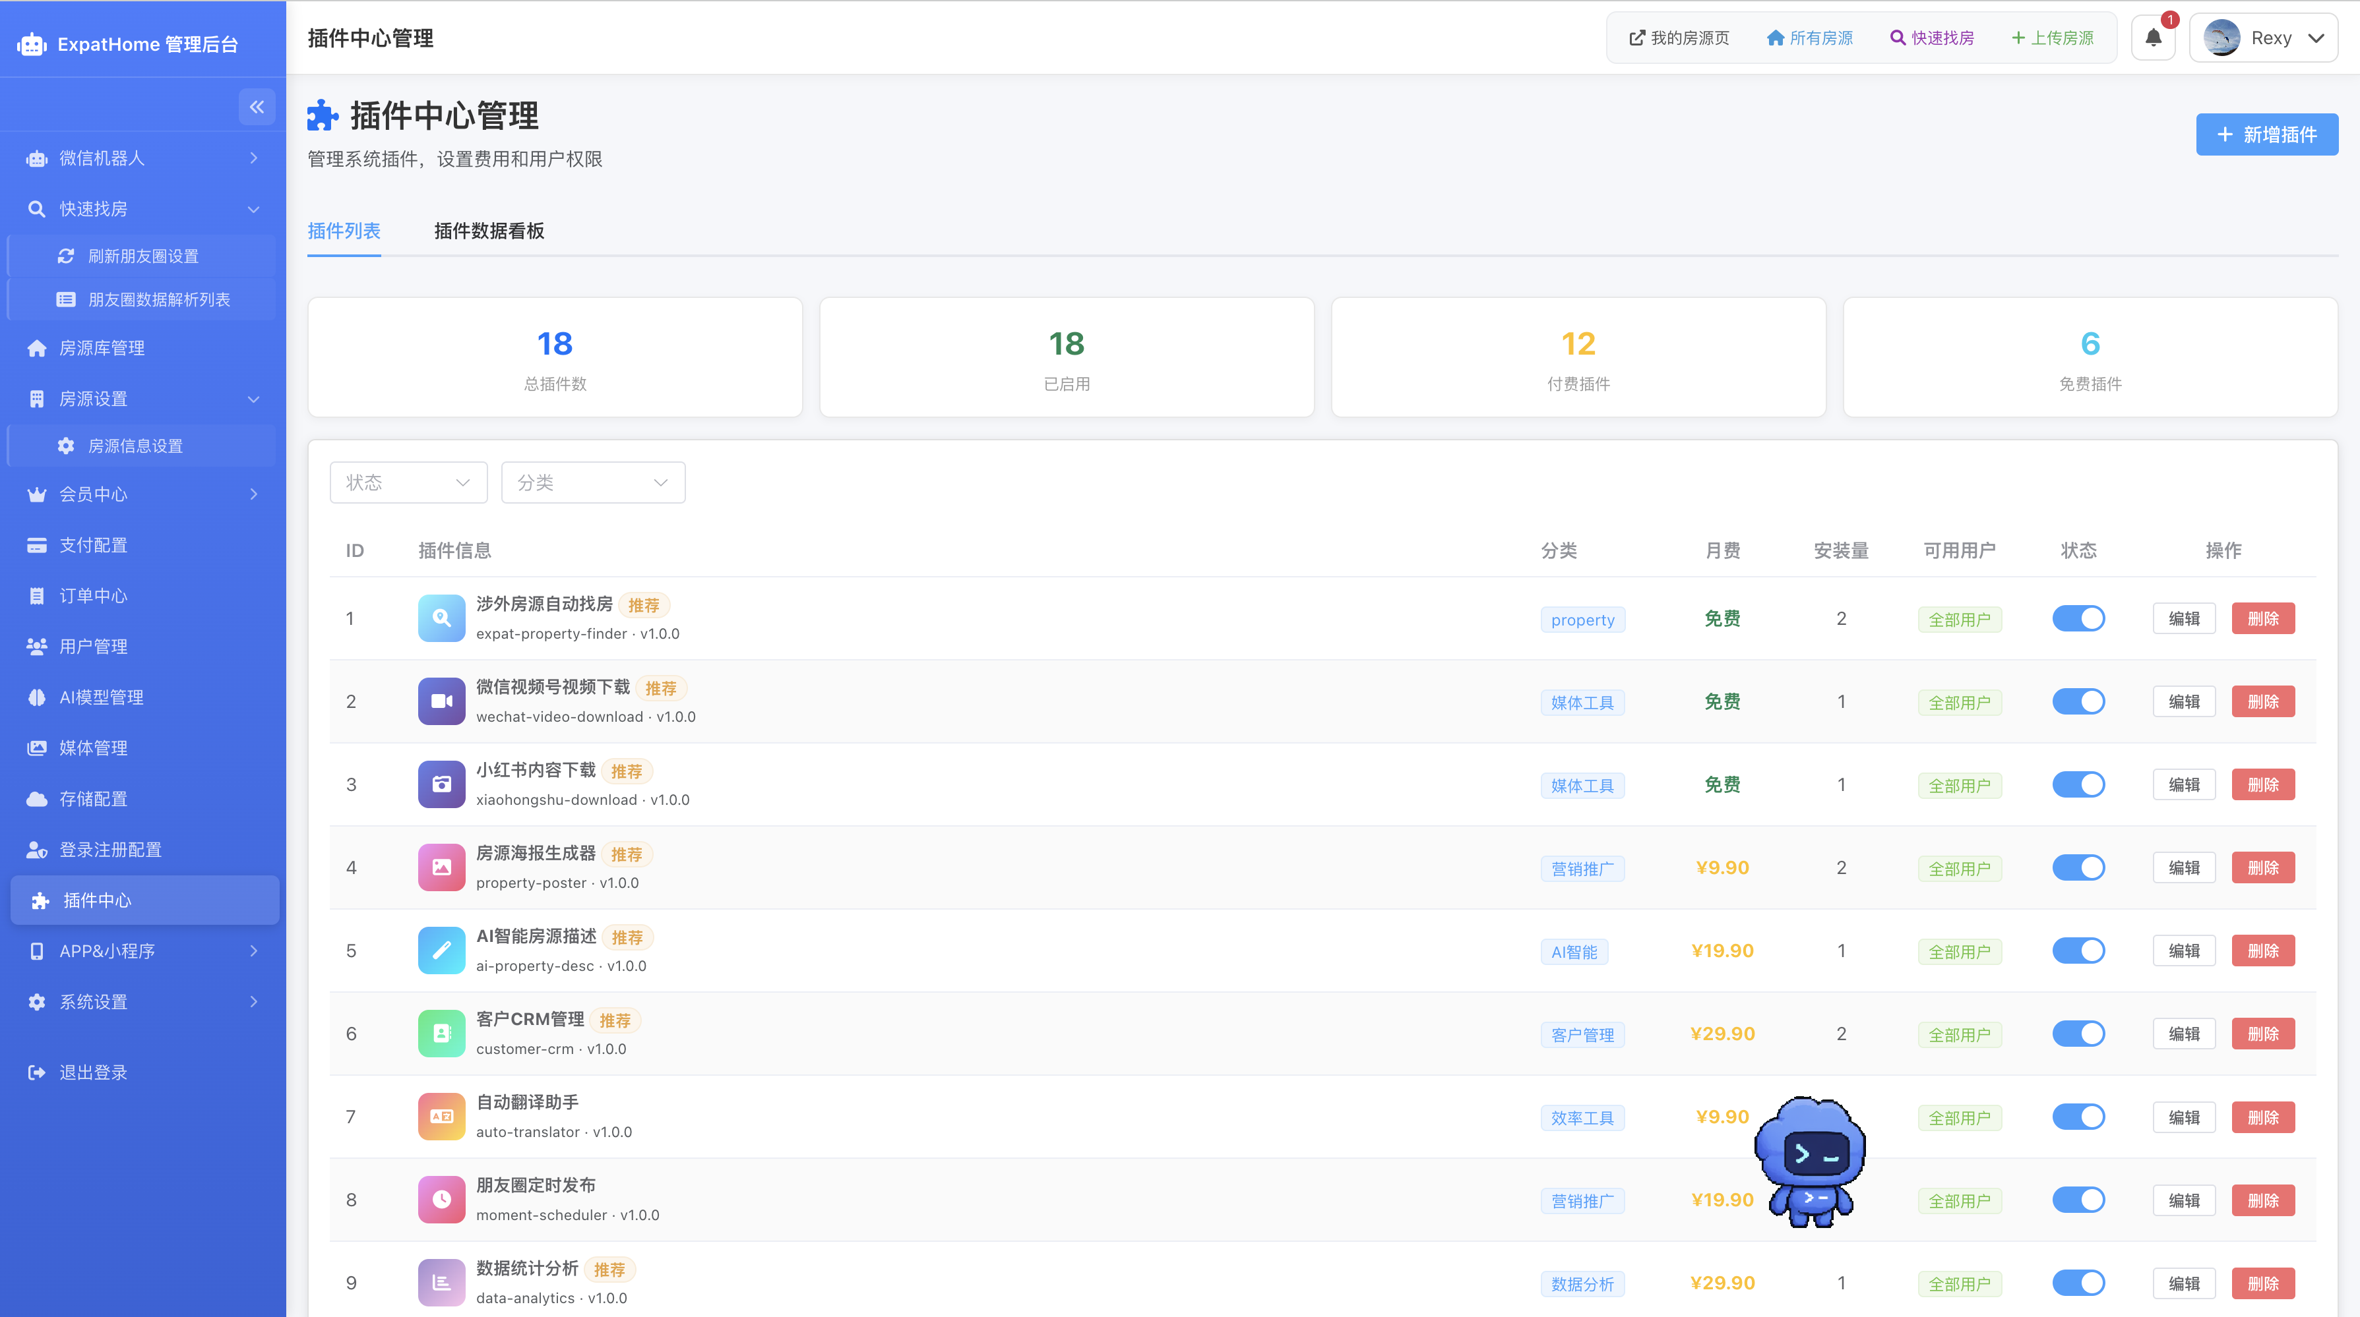Image resolution: width=2360 pixels, height=1317 pixels.
Task: Toggle status switch for 涉外房源自动找房
Action: point(2078,618)
